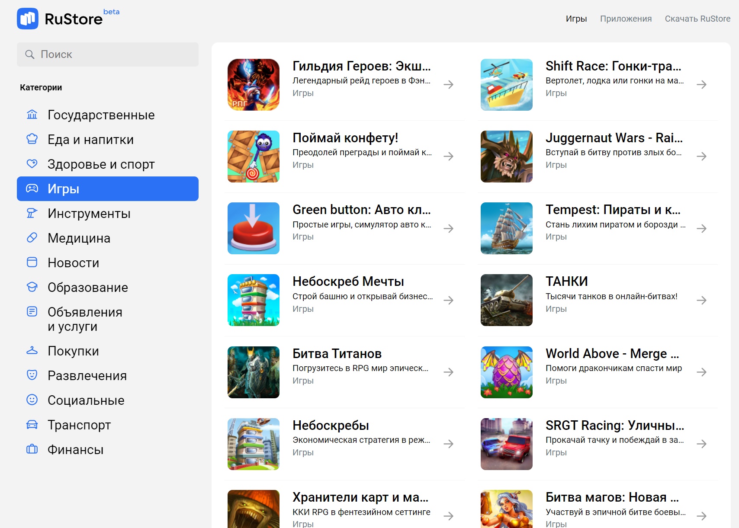Image resolution: width=739 pixels, height=528 pixels.
Task: Click description 'Помоги дракончикам спасти мир'
Action: pos(614,368)
